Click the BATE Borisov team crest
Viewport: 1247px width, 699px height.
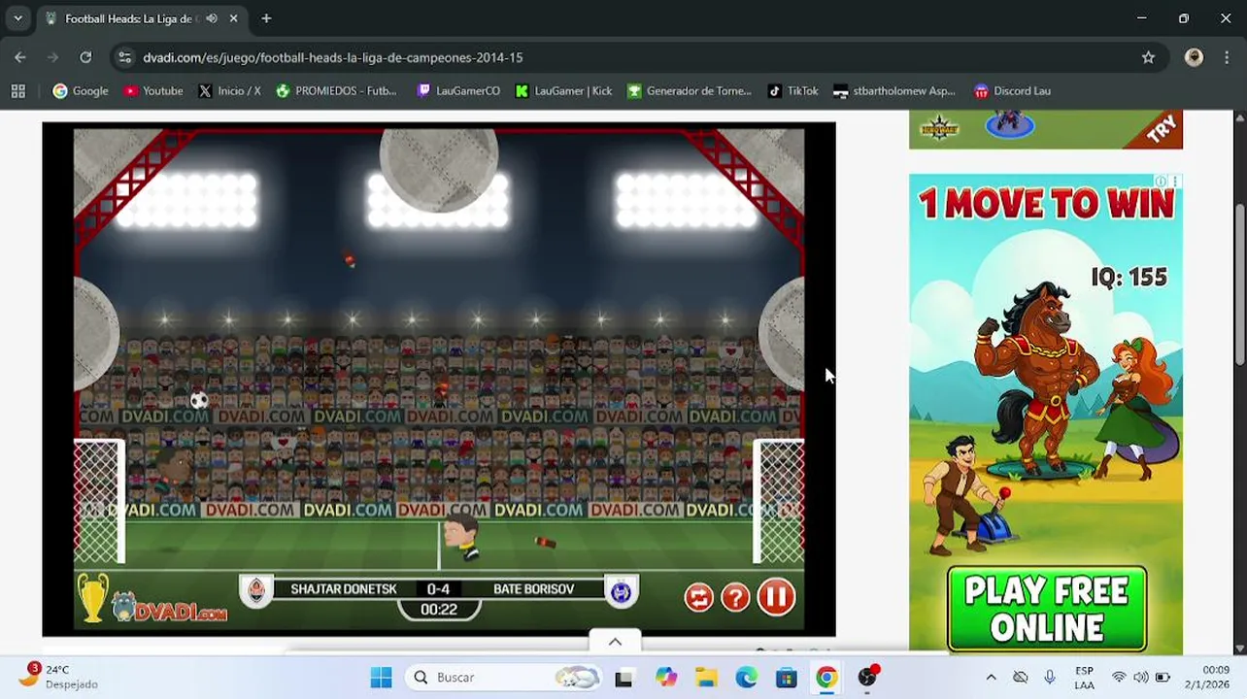point(622,590)
